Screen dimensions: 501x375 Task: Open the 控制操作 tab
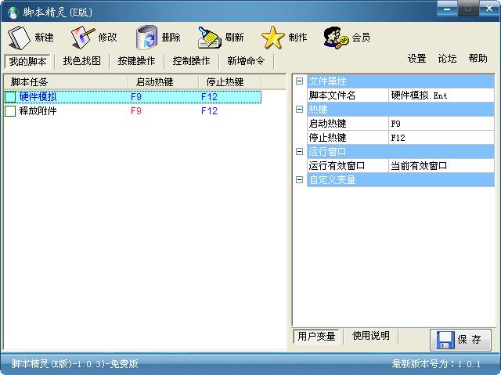click(191, 61)
